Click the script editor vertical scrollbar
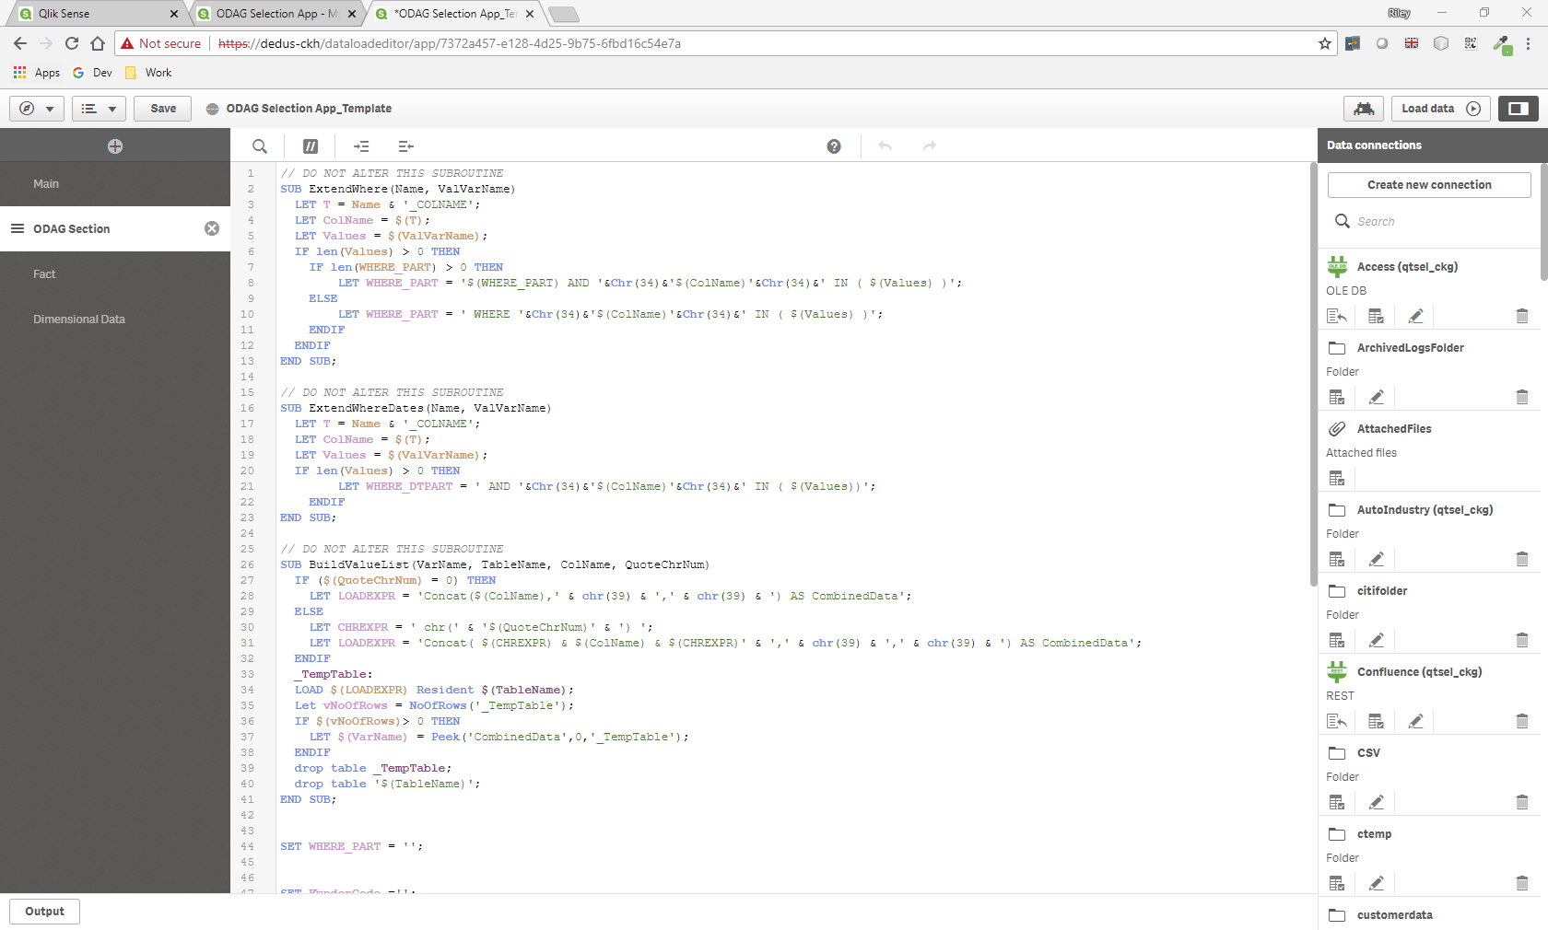The height and width of the screenshot is (930, 1548). click(1313, 374)
